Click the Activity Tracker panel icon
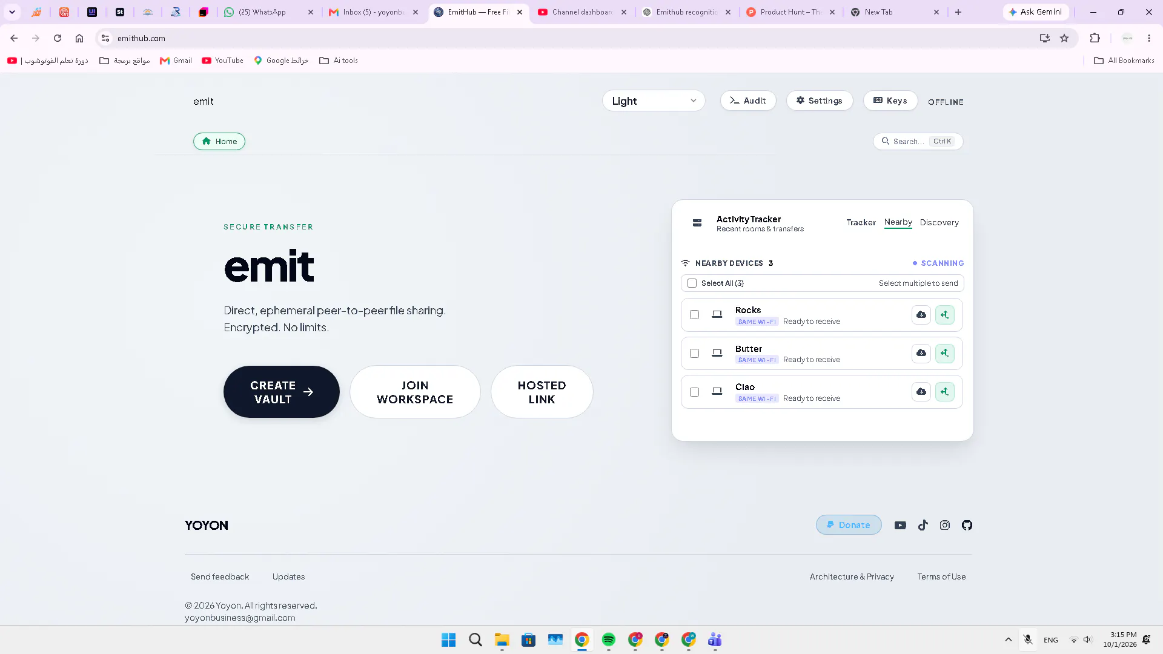 pyautogui.click(x=697, y=223)
